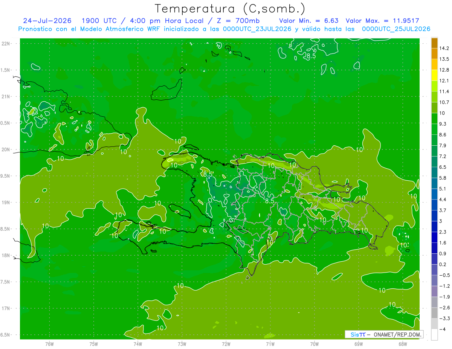Click the "5.8" legend value
The image size is (452, 349).
(x=443, y=178)
